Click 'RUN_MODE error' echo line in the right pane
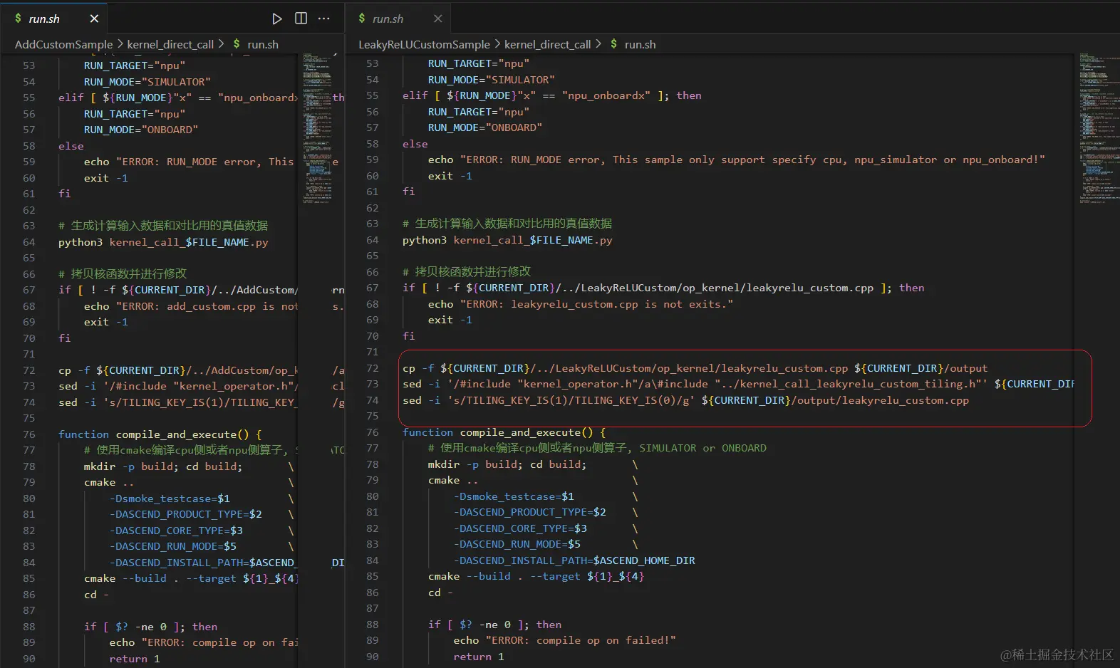Screen dimensions: 1120x668 pyautogui.click(x=736, y=160)
